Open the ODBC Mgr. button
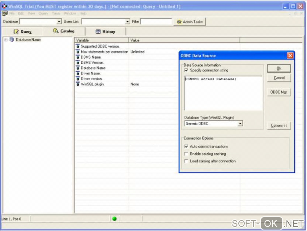307x231 pixels. tap(279, 92)
